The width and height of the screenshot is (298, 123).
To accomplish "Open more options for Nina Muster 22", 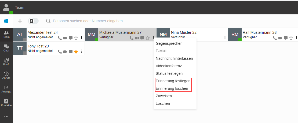I will [225, 38].
